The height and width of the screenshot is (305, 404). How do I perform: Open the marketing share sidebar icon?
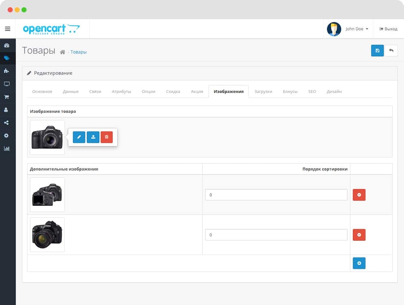(7, 123)
